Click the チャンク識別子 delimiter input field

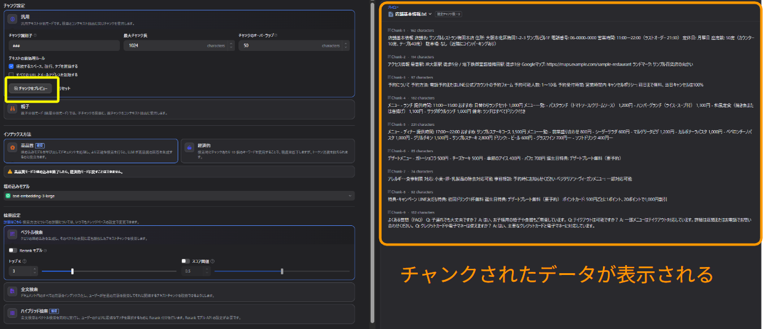click(x=63, y=45)
